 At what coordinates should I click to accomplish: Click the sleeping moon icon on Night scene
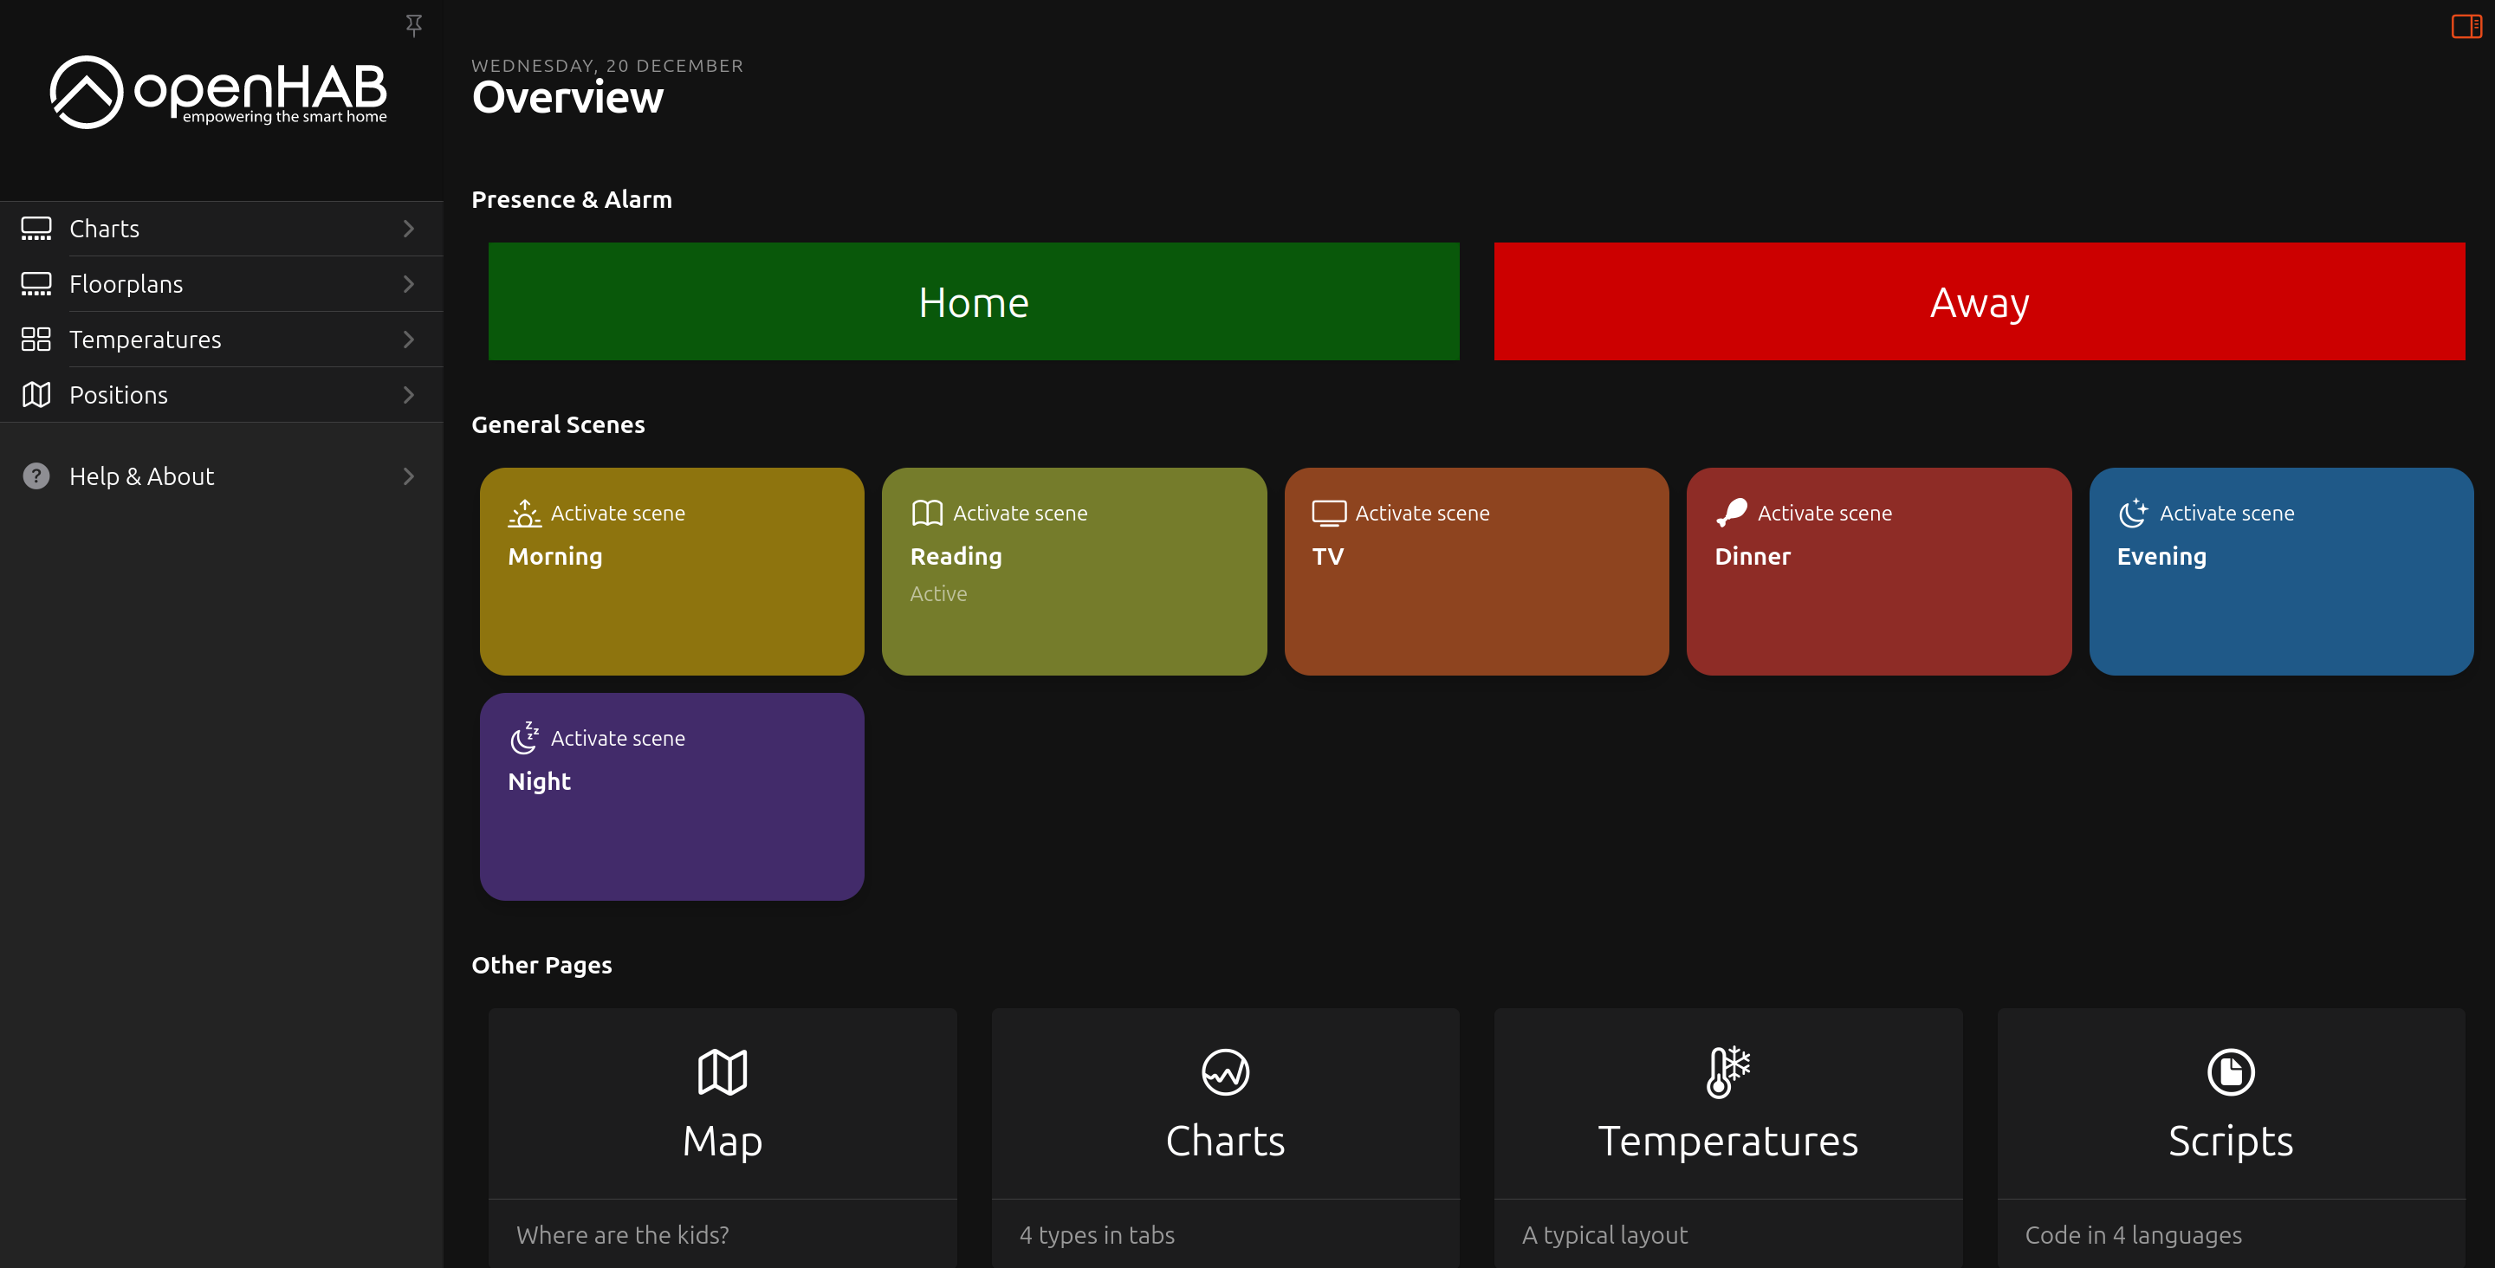(x=524, y=737)
